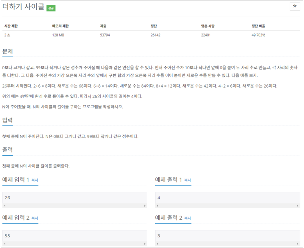Click the 예제 출력 2 heading
The image size is (304, 248).
point(169,218)
